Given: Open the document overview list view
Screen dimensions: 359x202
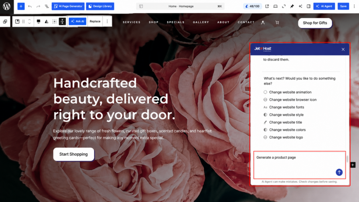Looking at the screenshot, I should [x=47, y=6].
